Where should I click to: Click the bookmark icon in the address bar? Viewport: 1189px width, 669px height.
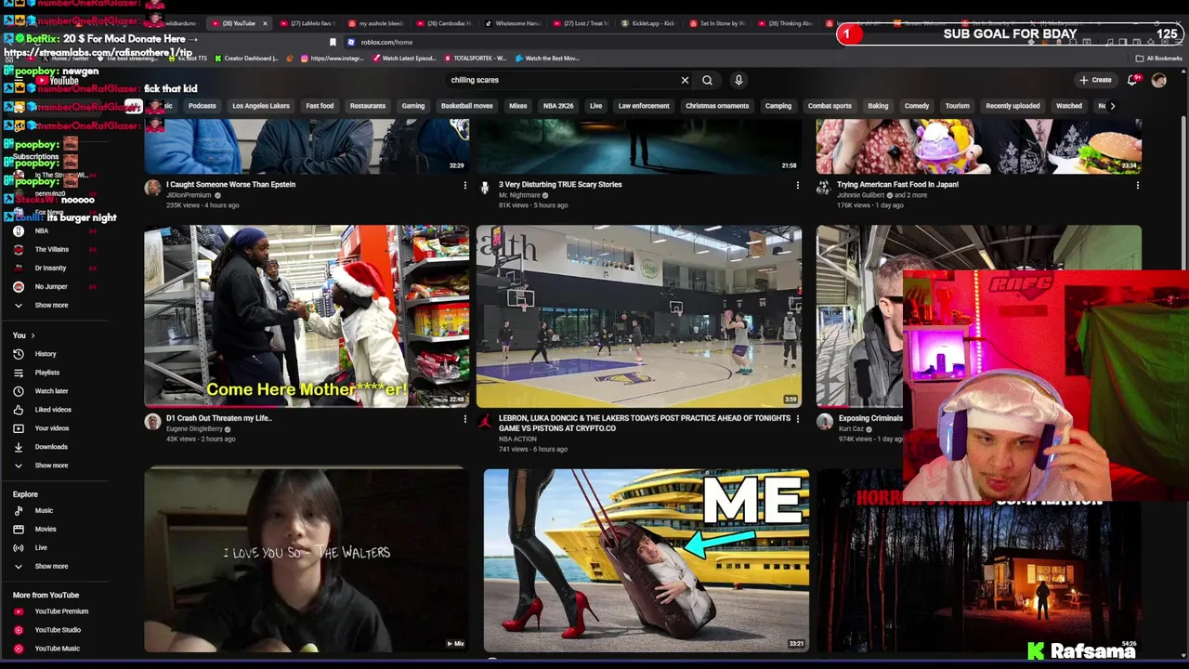coord(333,42)
